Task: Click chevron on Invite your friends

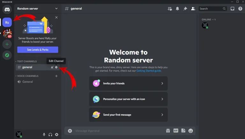Action: 162,83
